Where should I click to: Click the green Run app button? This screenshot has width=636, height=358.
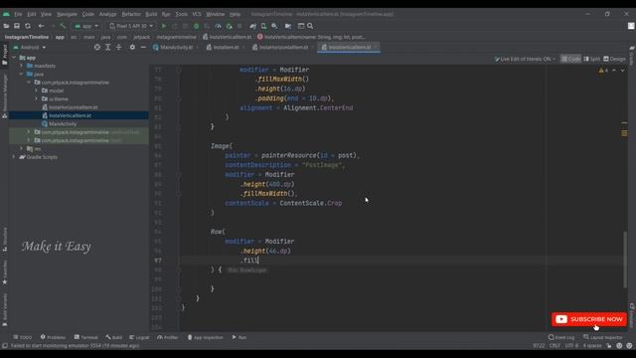coord(164,26)
